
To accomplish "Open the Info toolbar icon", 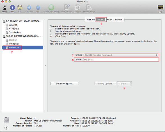I will click(12, 8).
